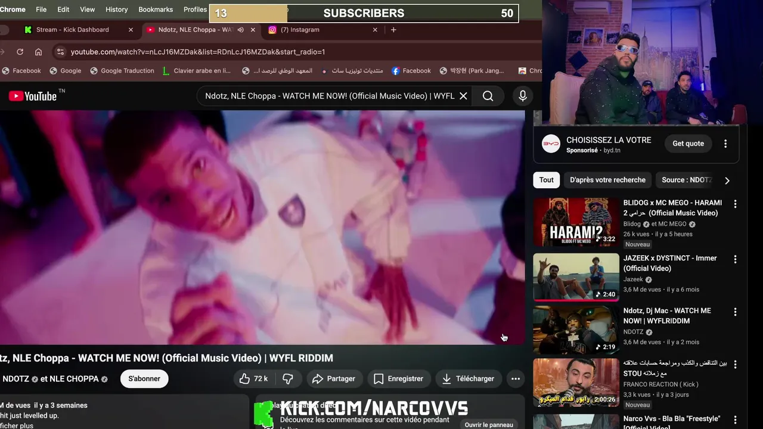The width and height of the screenshot is (763, 429).
Task: Start voice search with the microphone icon
Action: [x=523, y=96]
